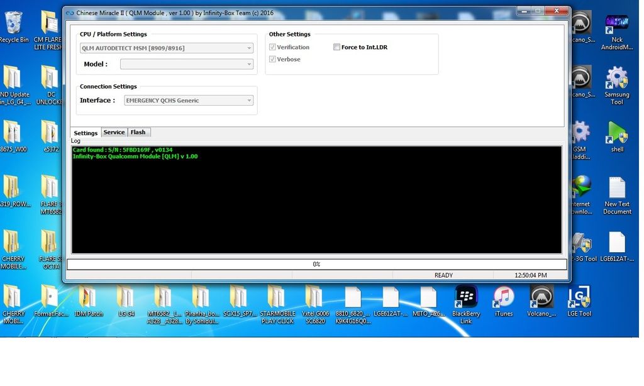Enable the Force to Int.LDR checkbox
The width and height of the screenshot is (644, 386).
tap(336, 47)
